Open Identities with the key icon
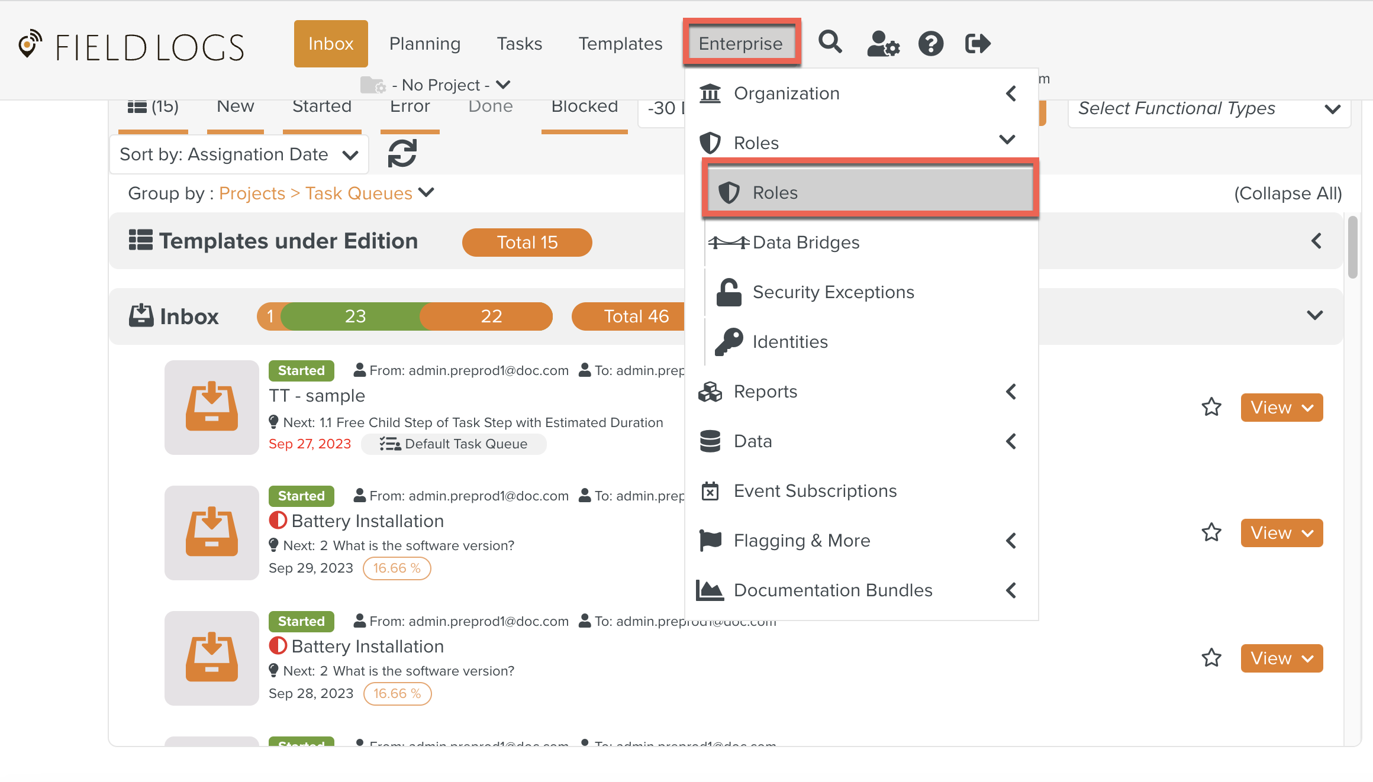The image size is (1373, 782). [x=789, y=342]
